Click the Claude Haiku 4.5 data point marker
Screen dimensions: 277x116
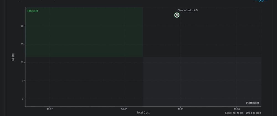click(x=177, y=15)
